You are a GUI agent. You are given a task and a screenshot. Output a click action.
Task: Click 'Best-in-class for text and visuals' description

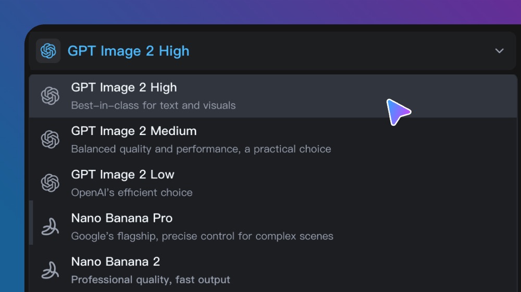tap(153, 105)
